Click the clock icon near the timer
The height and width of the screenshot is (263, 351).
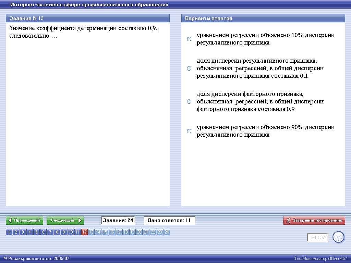coord(338,237)
